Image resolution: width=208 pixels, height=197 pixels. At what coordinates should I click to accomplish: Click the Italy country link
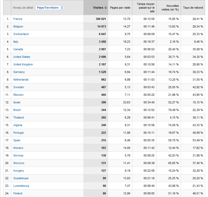[x=16, y=42]
